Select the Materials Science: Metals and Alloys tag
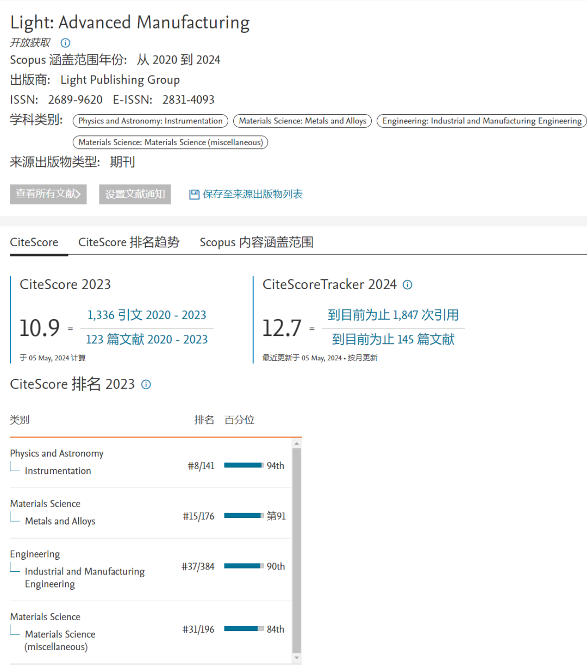This screenshot has width=587, height=668. coord(302,121)
